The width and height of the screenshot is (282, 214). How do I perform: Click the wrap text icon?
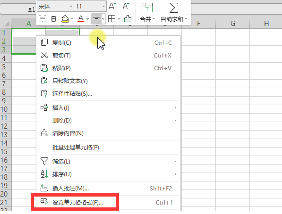(43, 19)
